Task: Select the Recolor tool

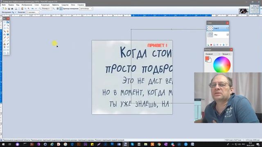Action: click(x=8, y=44)
